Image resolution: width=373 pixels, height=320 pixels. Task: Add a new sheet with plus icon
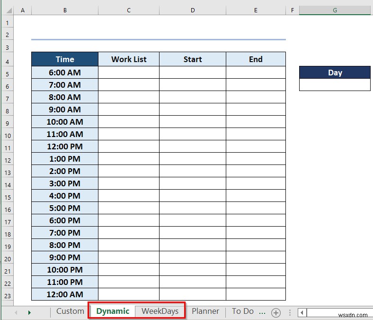(275, 312)
